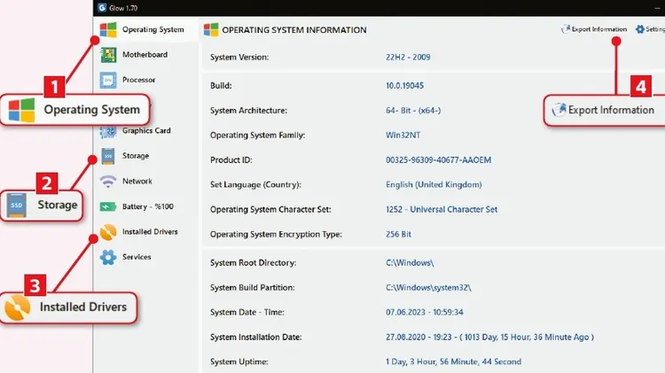Viewport: 665px width, 373px height.
Task: Click the Glow 1.70 window title
Action: tap(123, 8)
